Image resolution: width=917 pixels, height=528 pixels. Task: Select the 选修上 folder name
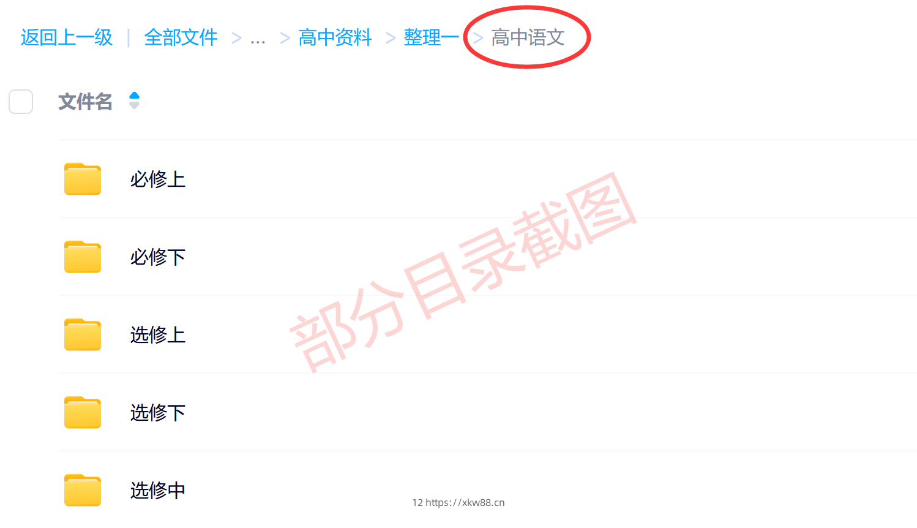[x=158, y=335]
